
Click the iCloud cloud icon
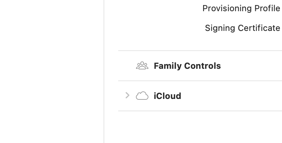[142, 96]
